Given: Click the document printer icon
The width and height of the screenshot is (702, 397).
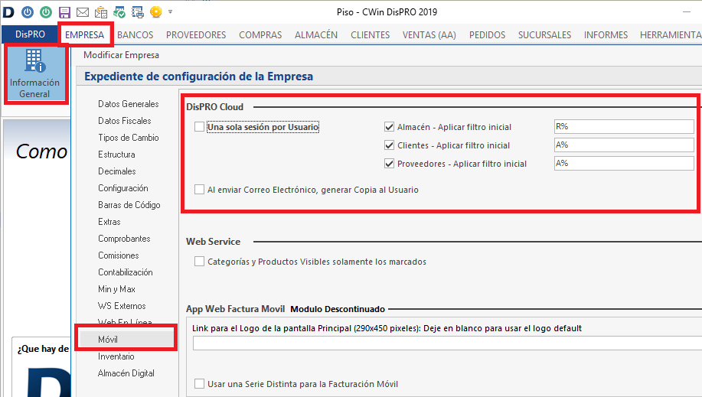Looking at the screenshot, I should pyautogui.click(x=138, y=12).
